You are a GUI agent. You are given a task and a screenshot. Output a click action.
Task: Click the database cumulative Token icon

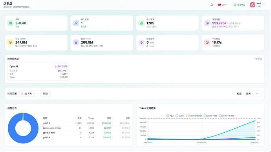(x=76, y=43)
